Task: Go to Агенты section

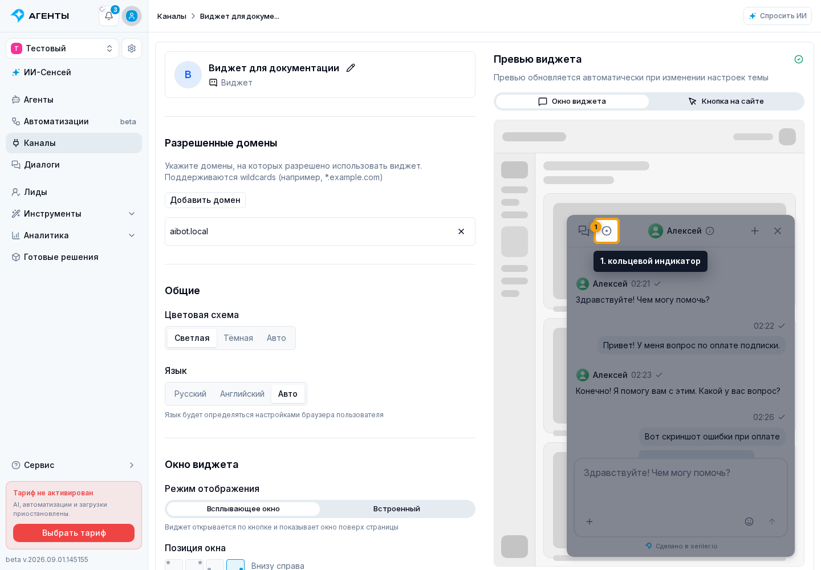Action: tap(74, 100)
